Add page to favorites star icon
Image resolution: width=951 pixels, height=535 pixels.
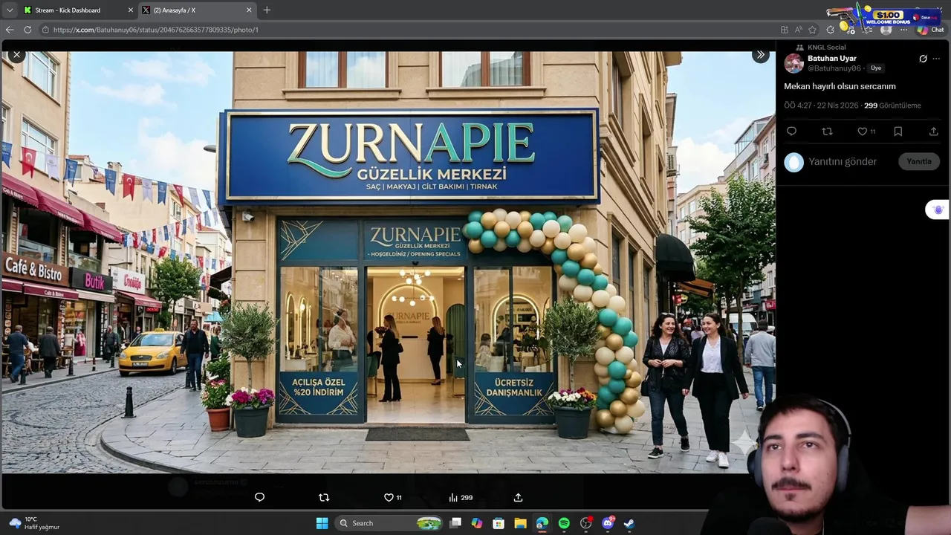click(x=812, y=30)
